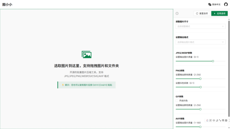Click the PNG 设置输出颜色数量 slider handle
230x129 pixels.
coord(200,79)
